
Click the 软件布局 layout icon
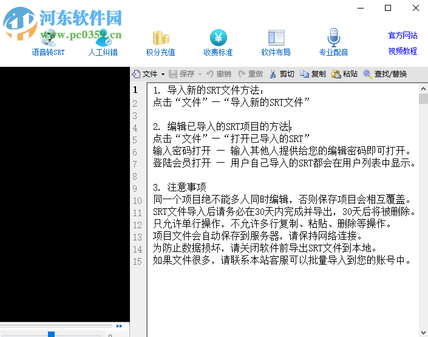tap(276, 38)
